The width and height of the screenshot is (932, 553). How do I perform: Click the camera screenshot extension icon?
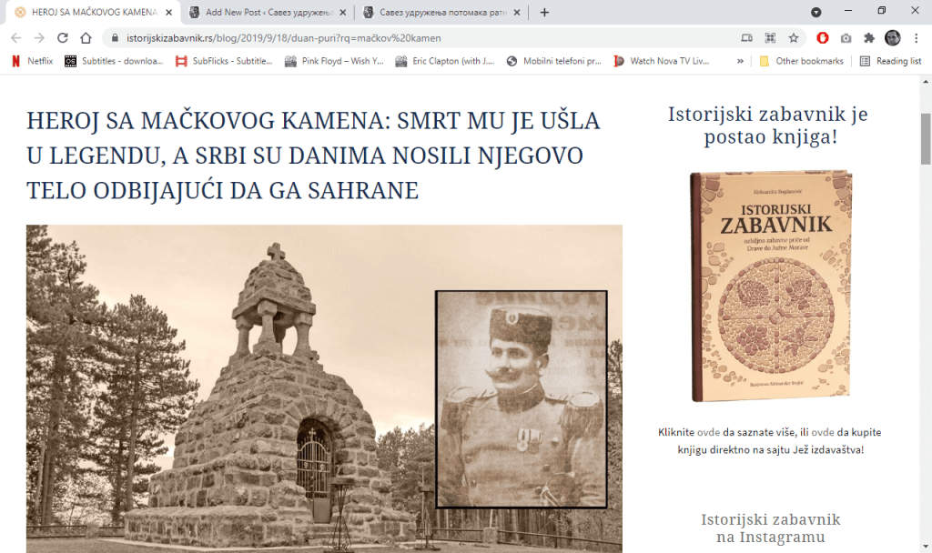coord(846,38)
